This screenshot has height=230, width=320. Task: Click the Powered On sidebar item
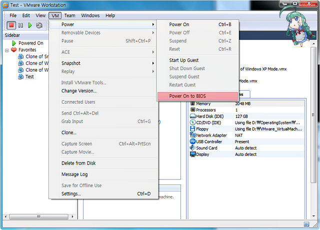[x=30, y=43]
